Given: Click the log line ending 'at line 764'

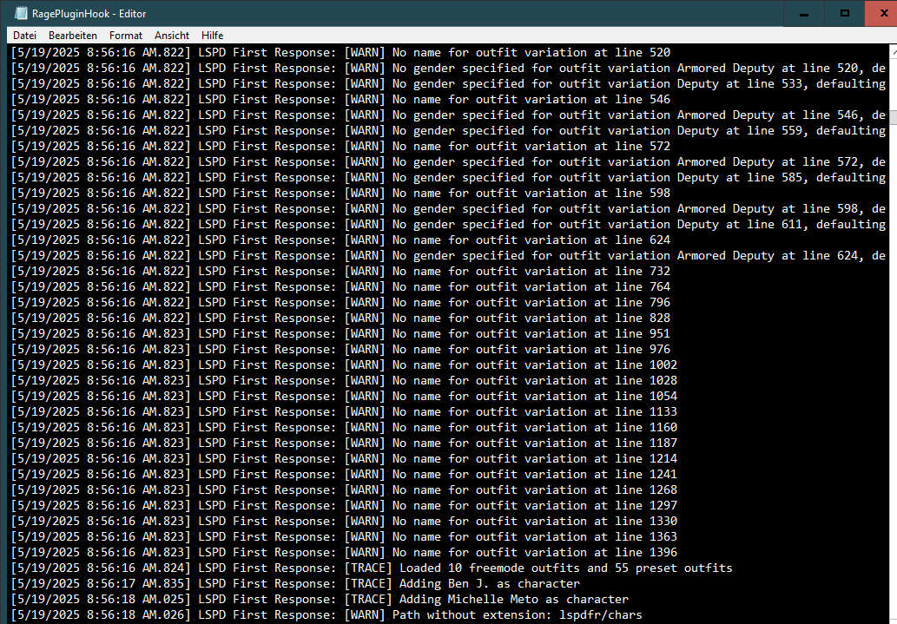Looking at the screenshot, I should click(340, 287).
